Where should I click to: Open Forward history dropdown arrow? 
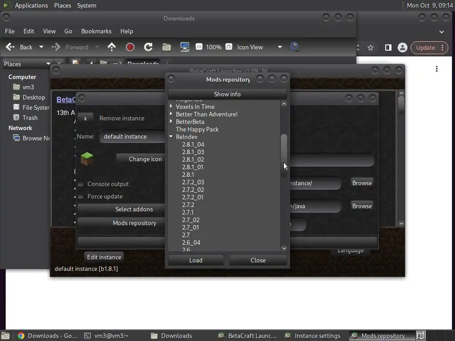(x=97, y=47)
